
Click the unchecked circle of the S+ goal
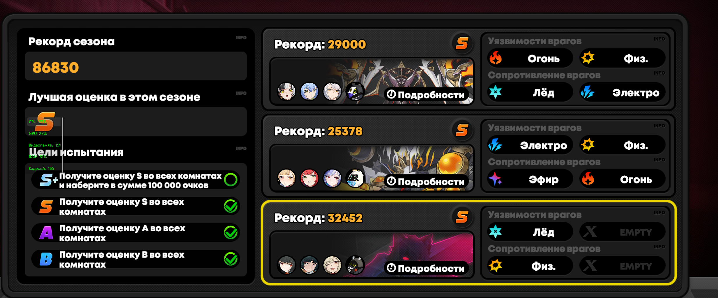click(x=231, y=180)
